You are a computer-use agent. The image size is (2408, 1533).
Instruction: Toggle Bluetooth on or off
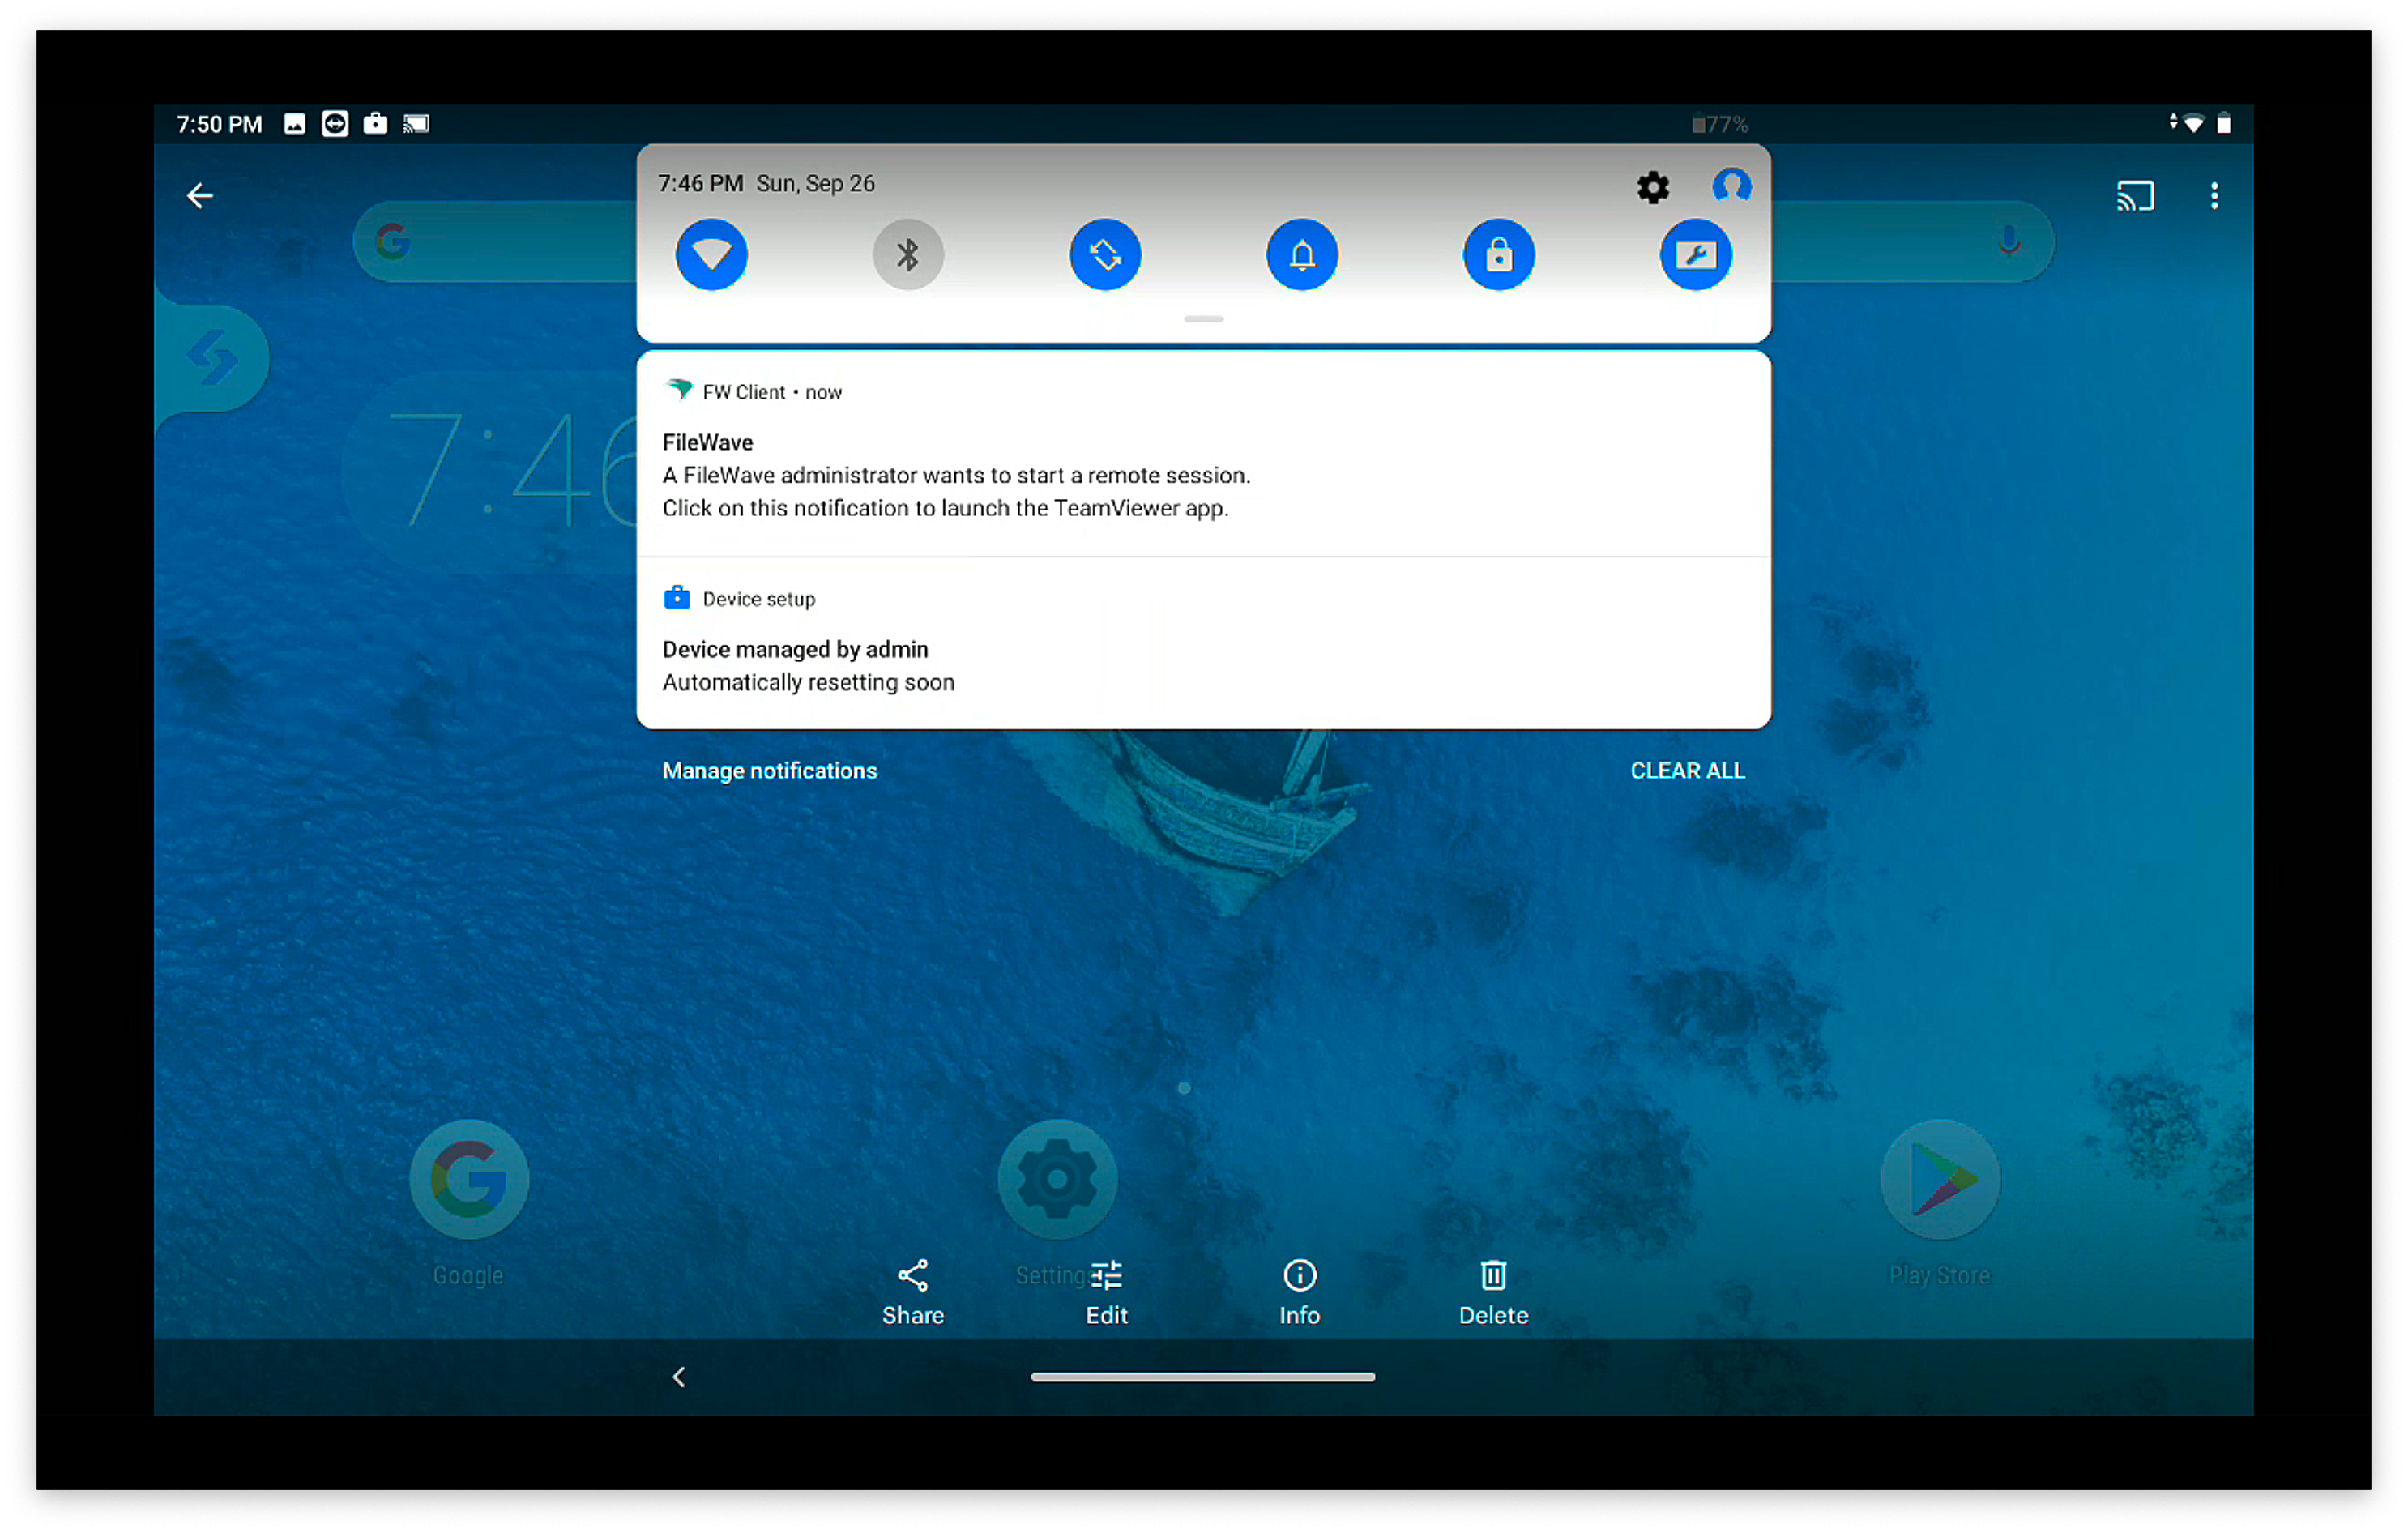(x=907, y=254)
